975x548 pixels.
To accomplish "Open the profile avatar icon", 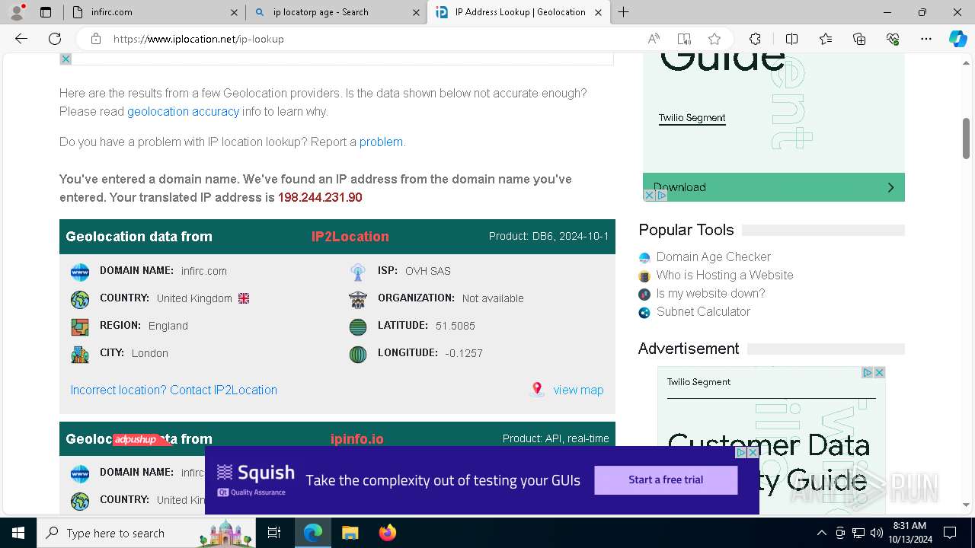I will tap(17, 11).
